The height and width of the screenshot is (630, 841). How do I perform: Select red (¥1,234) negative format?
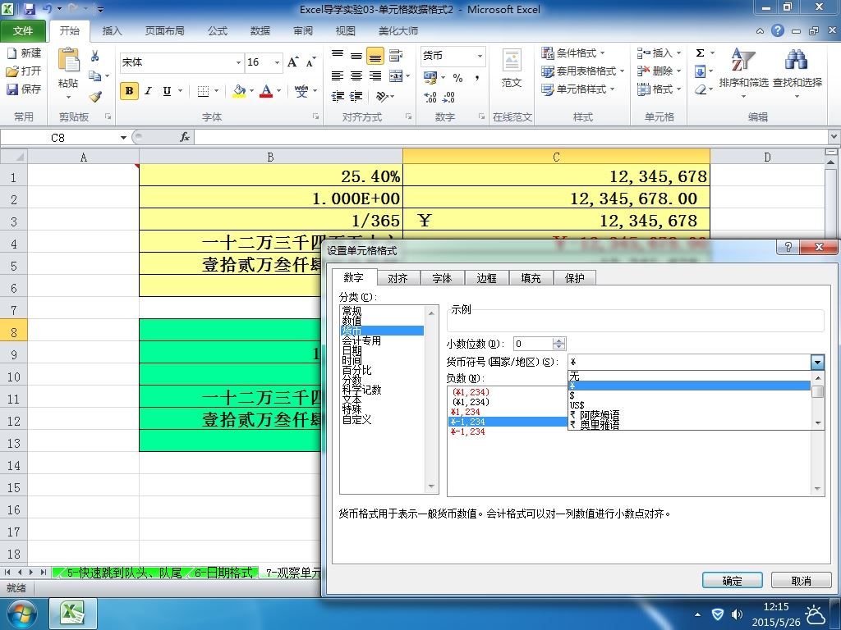(471, 392)
